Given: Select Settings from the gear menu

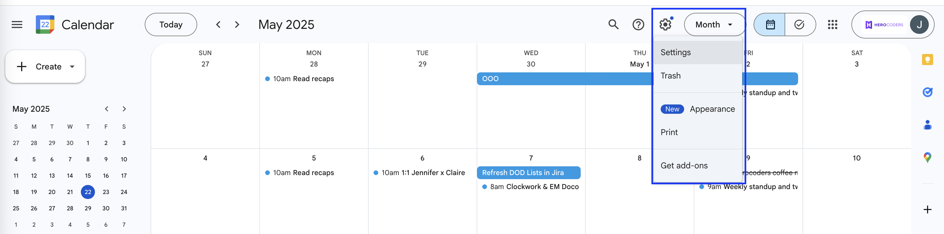Looking at the screenshot, I should [698, 52].
